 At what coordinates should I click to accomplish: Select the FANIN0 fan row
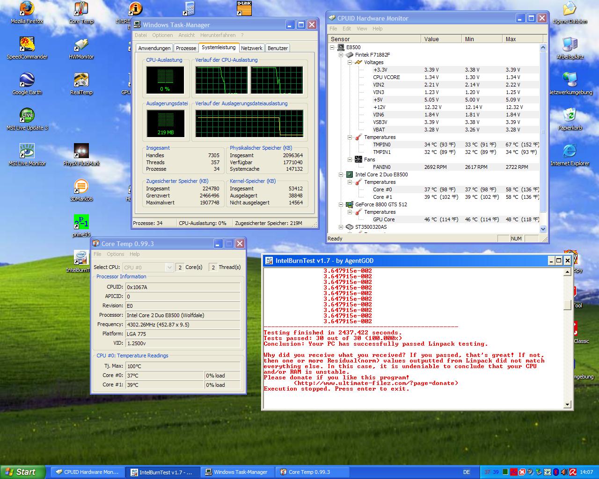pyautogui.click(x=434, y=167)
